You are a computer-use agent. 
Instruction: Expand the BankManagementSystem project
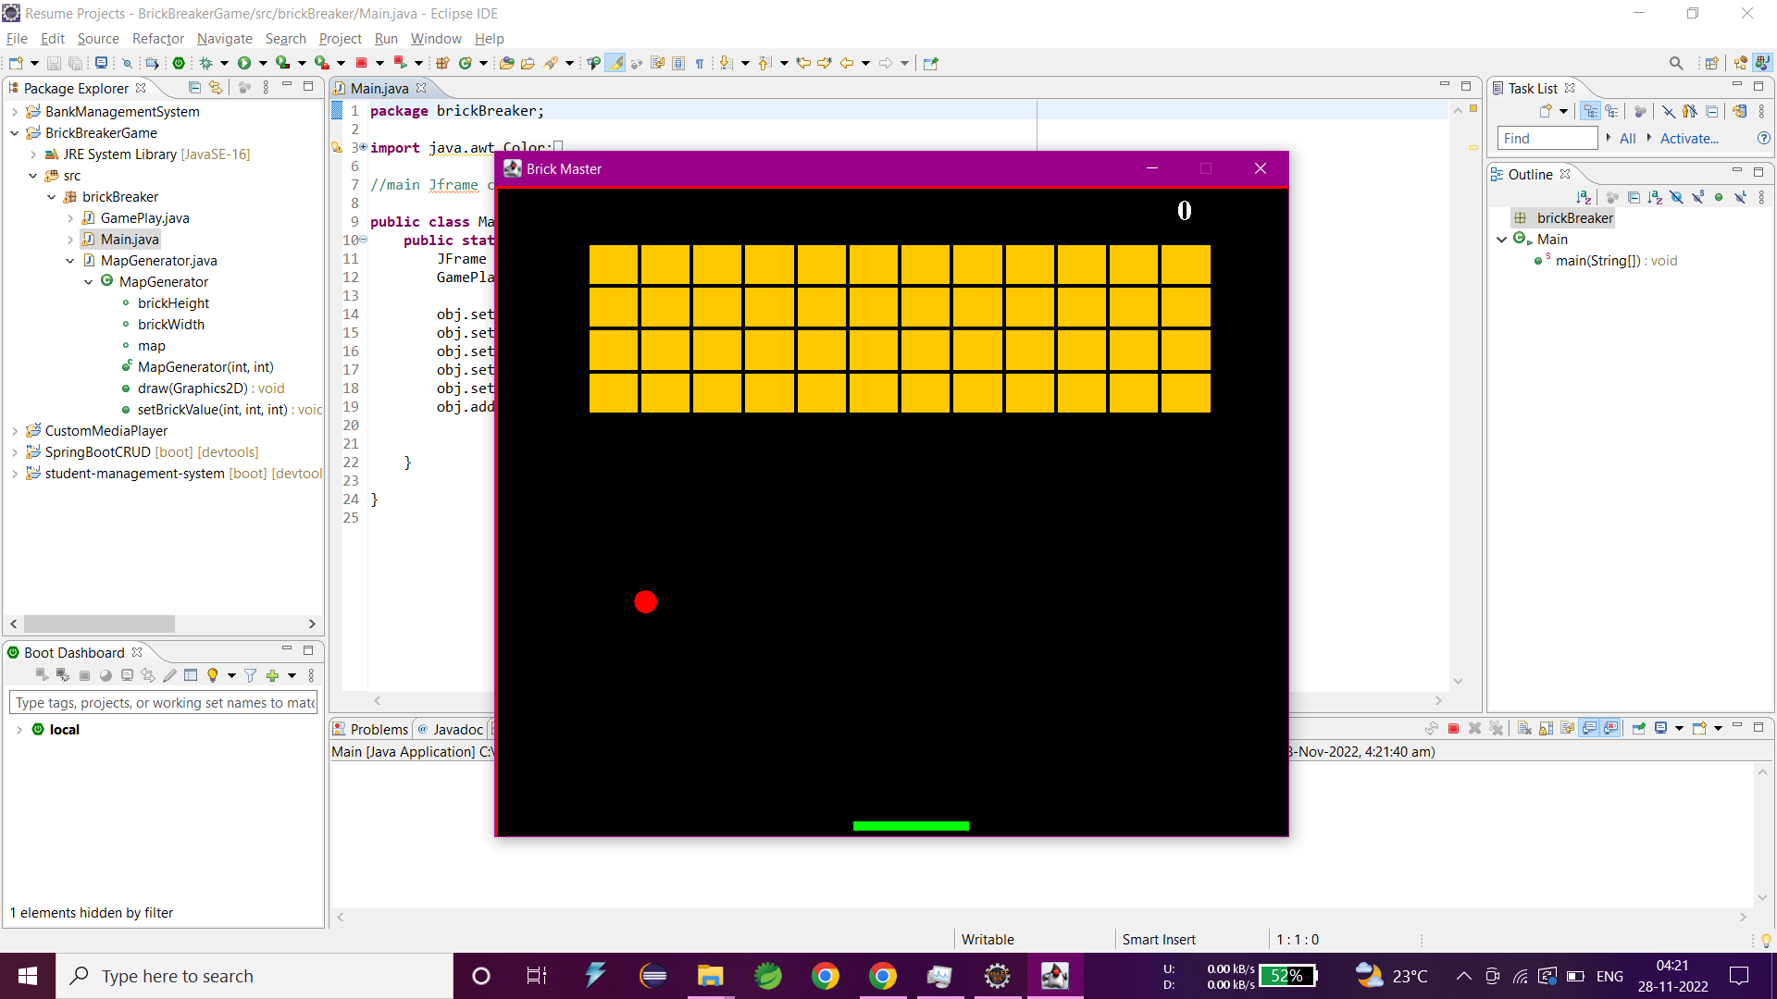pyautogui.click(x=14, y=111)
